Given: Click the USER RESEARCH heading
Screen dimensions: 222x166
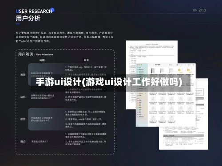Looking at the screenshot, I should pyautogui.click(x=34, y=11).
